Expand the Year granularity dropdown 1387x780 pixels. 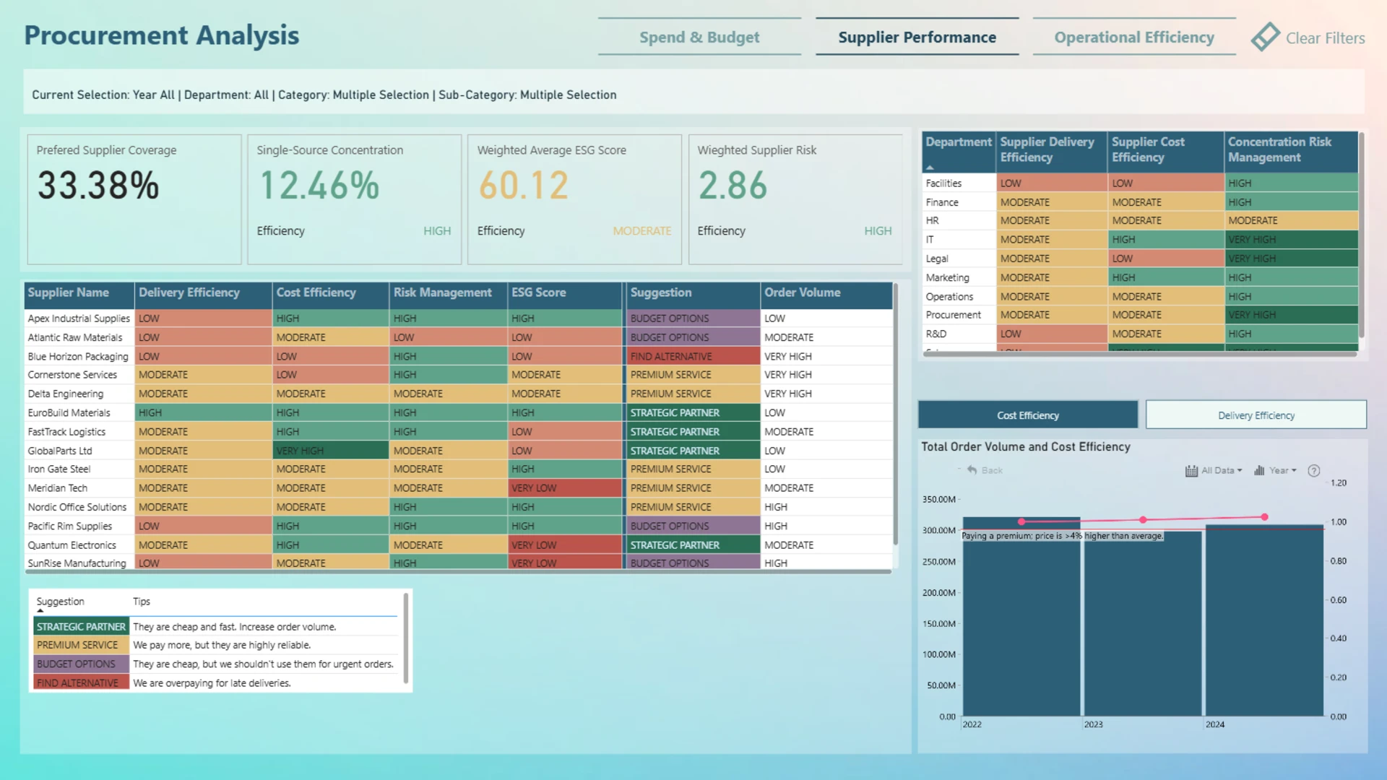pos(1275,471)
